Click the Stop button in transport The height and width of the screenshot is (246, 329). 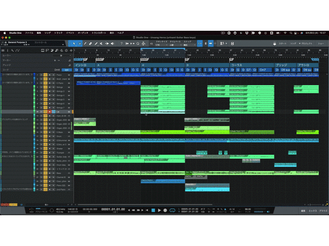click(x=153, y=211)
